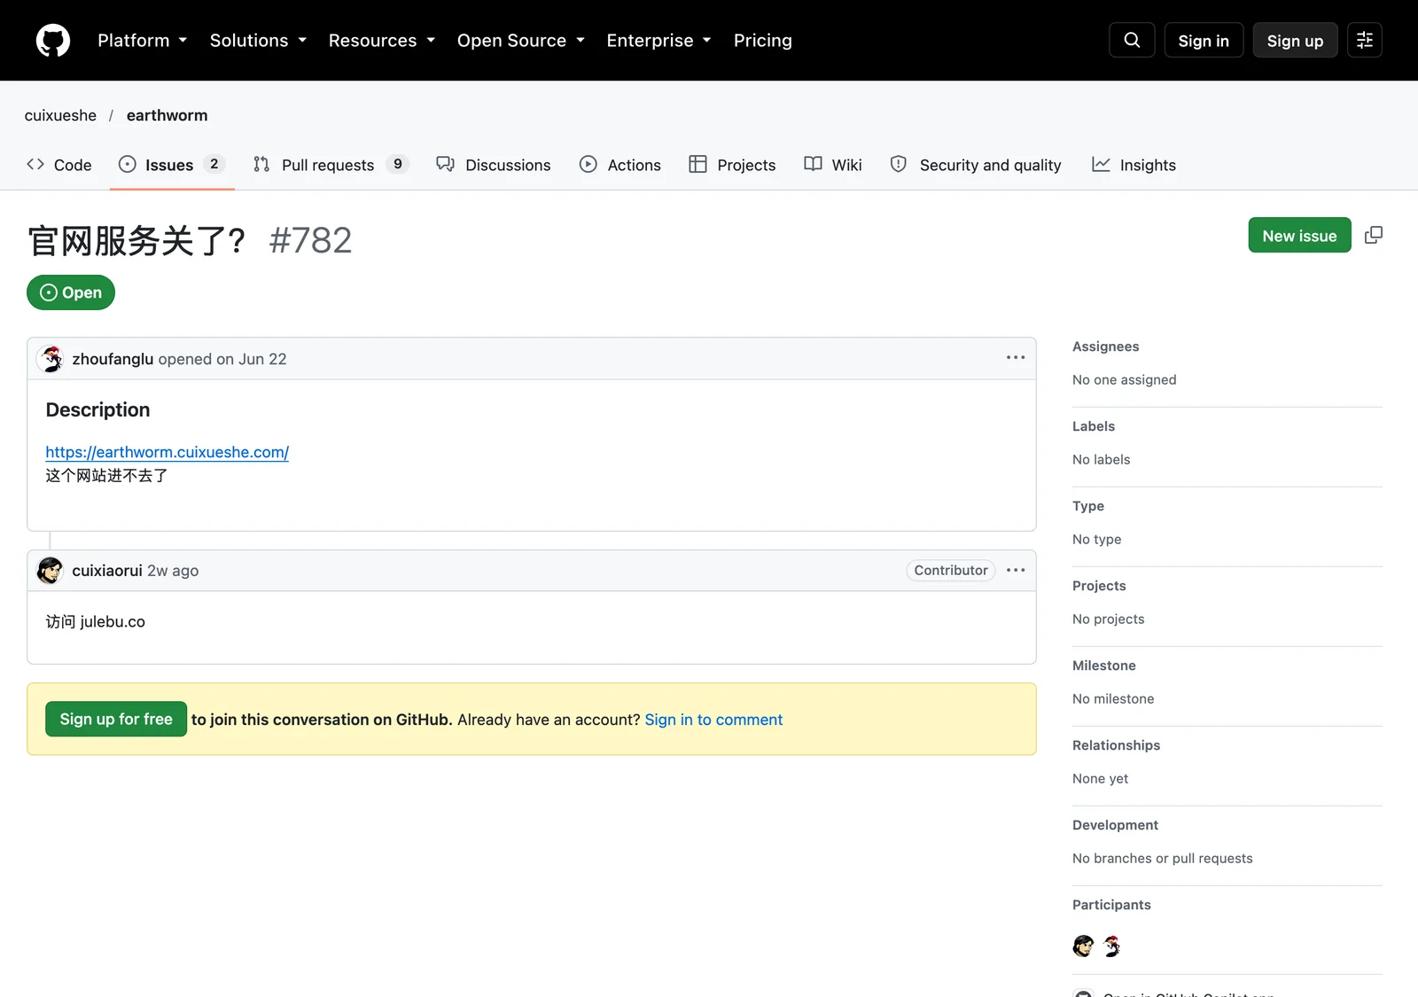
Task: Open cuixiaorui's profile name link
Action: pyautogui.click(x=107, y=571)
